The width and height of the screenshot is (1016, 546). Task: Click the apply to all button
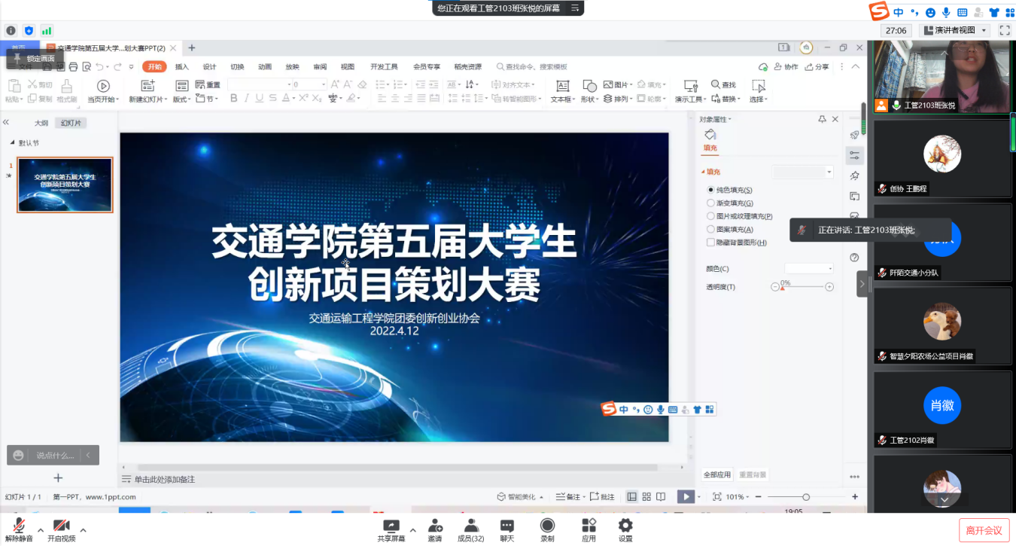click(x=716, y=475)
